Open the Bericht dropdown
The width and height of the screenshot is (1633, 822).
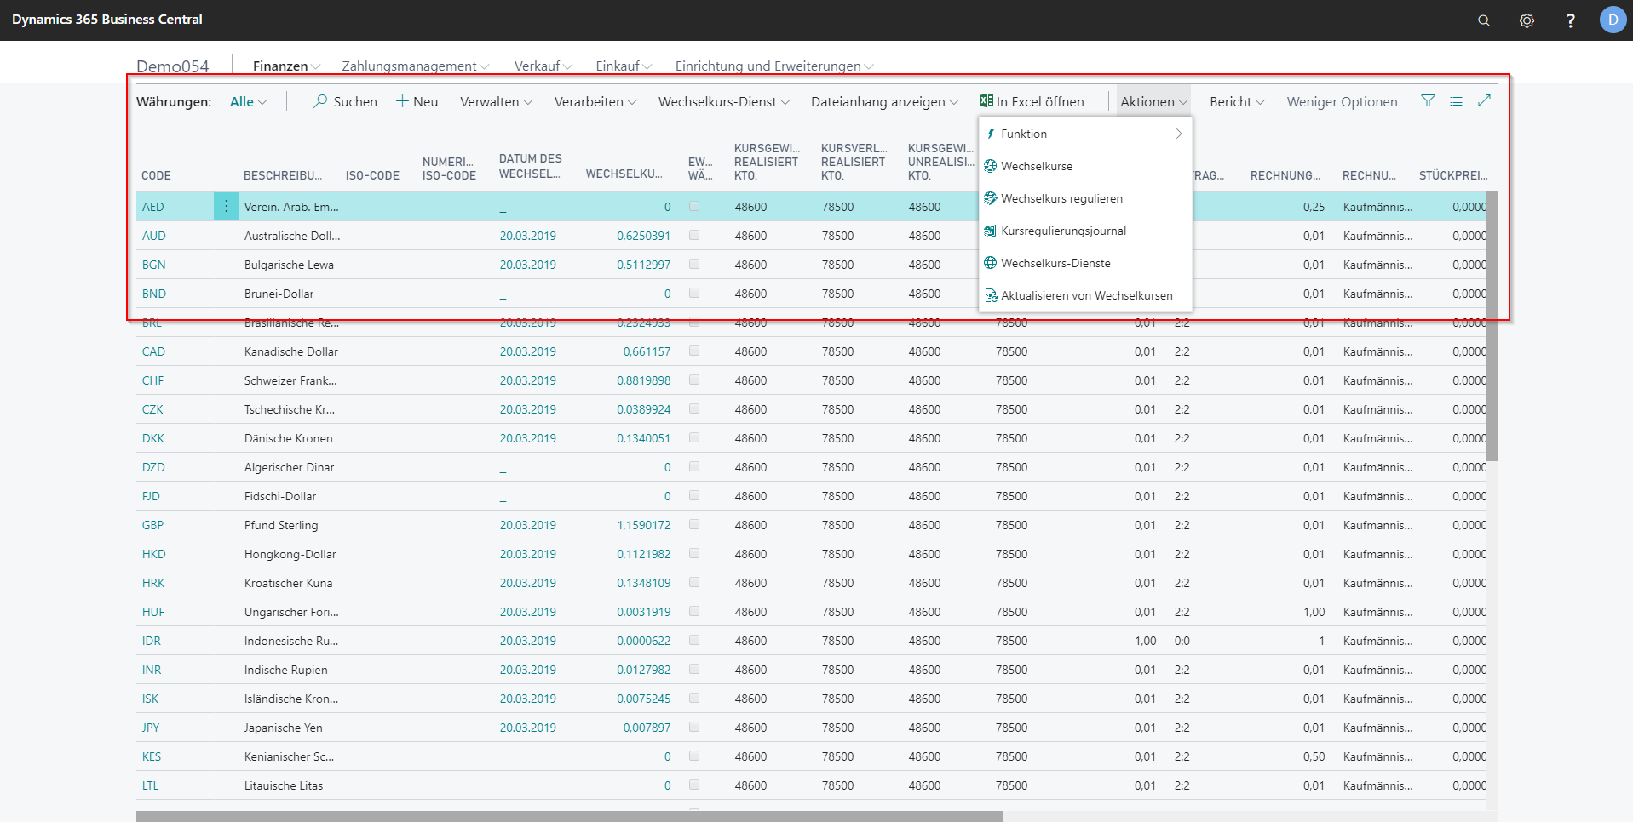[x=1237, y=101]
